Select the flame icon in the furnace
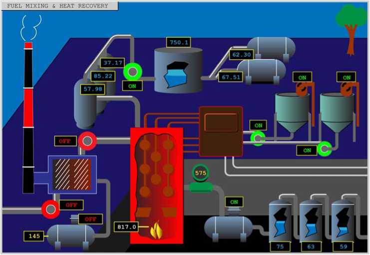The height and width of the screenshot is (255, 370). (156, 230)
